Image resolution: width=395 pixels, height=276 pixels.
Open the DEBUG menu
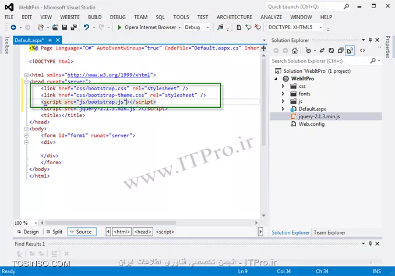[118, 17]
